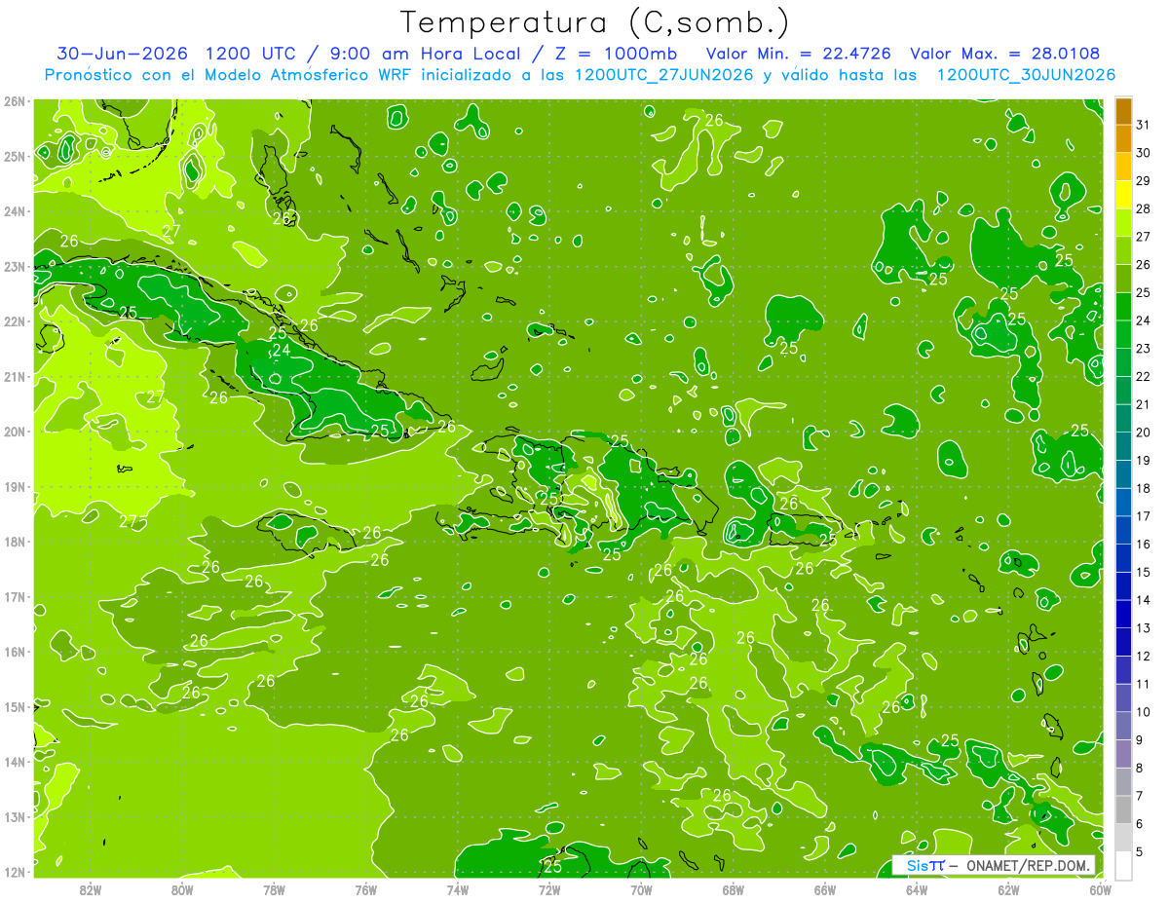The width and height of the screenshot is (1169, 903).
Task: Click the "1200 UTC" time in the subtitle
Action: (249, 54)
